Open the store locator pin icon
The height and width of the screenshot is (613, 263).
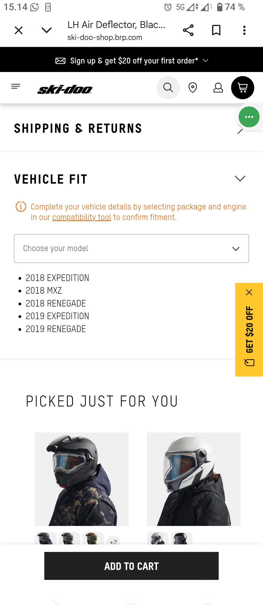193,88
